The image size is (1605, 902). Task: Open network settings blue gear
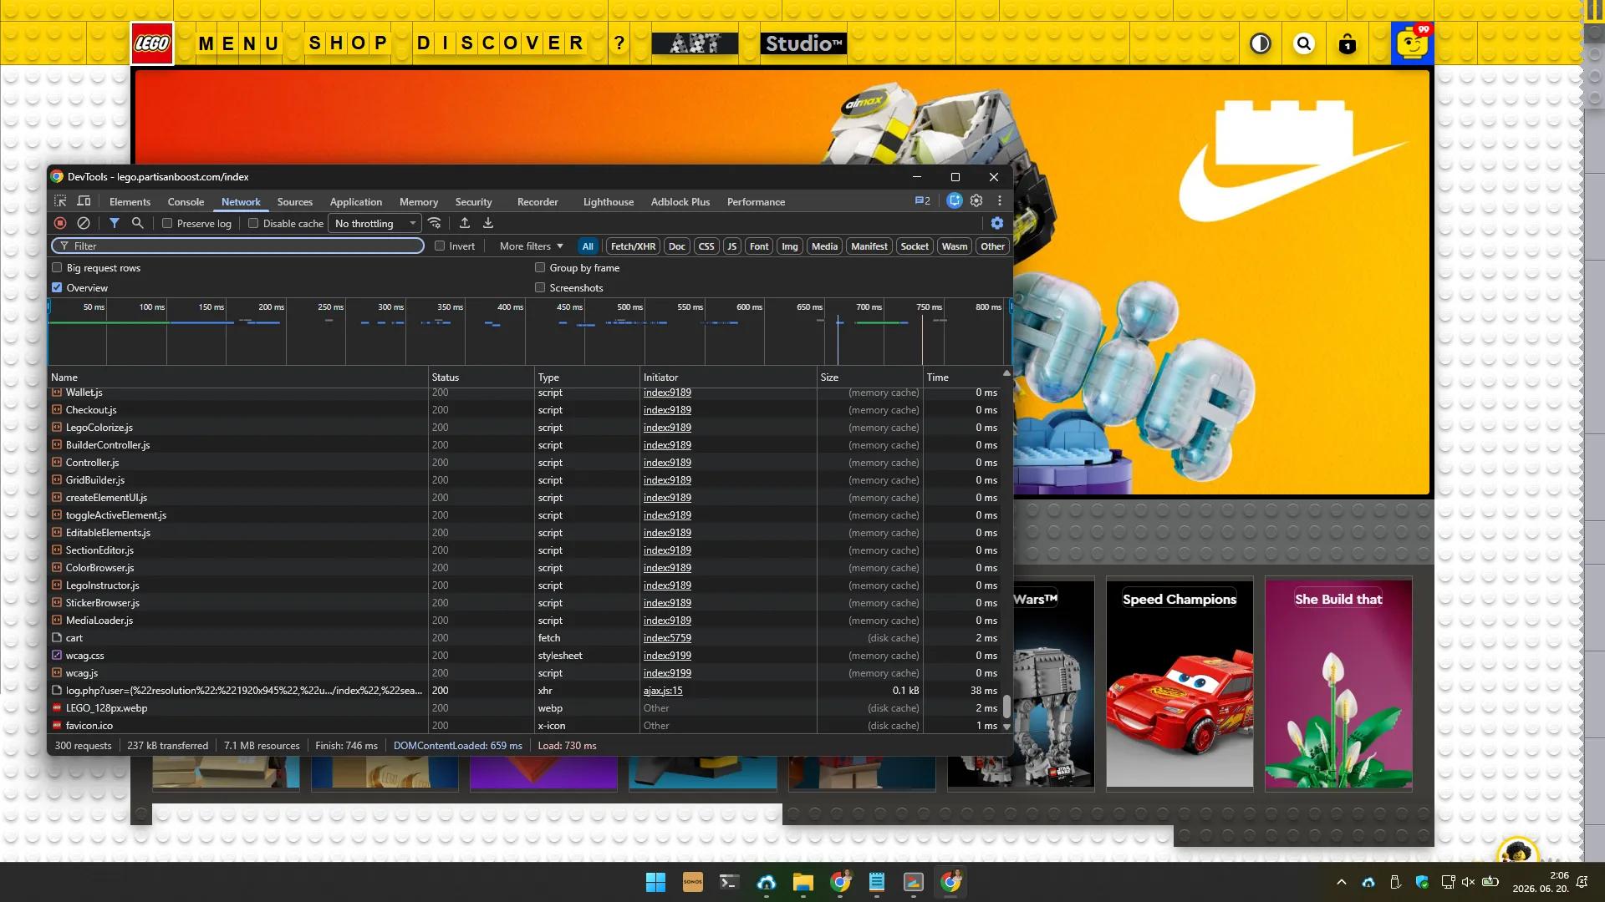click(x=997, y=223)
